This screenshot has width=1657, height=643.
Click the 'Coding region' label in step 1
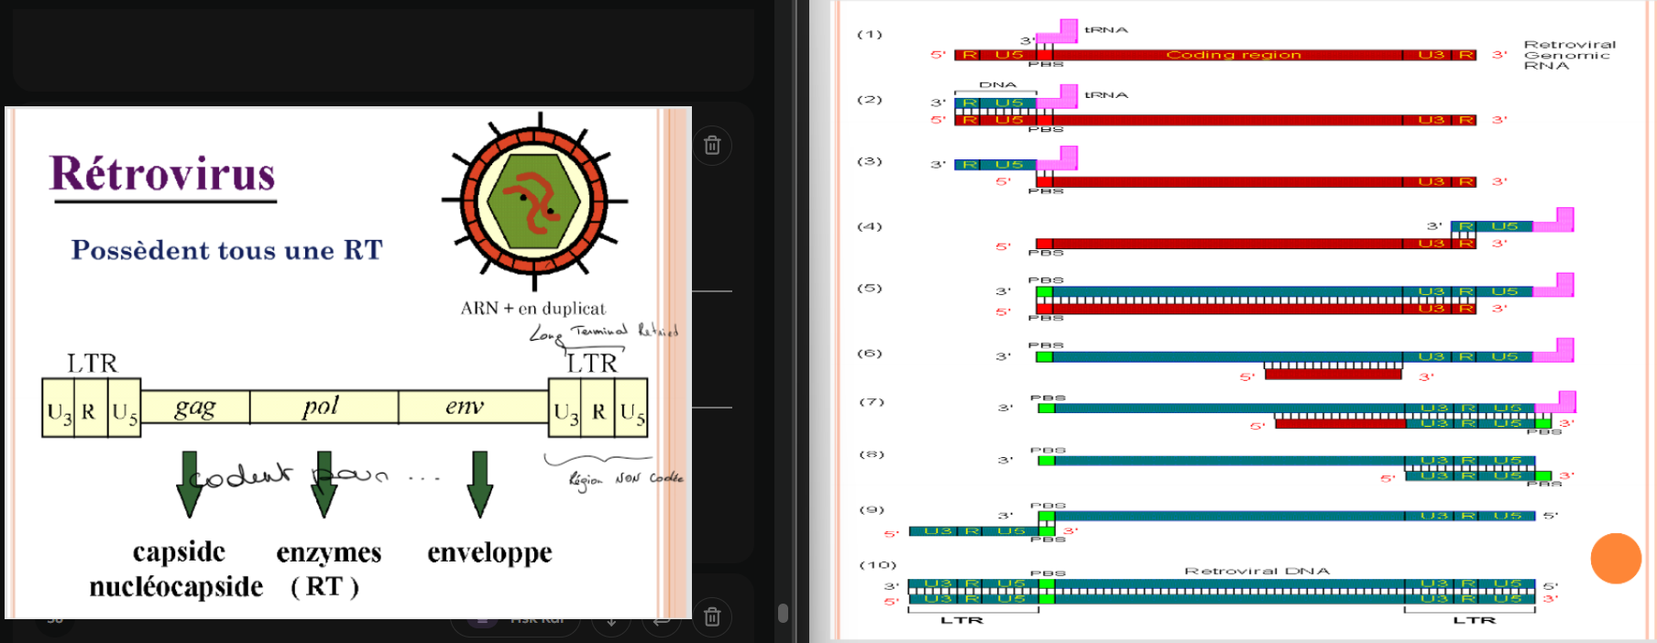tap(1233, 55)
